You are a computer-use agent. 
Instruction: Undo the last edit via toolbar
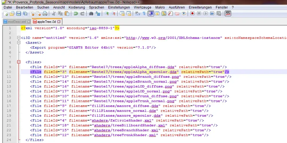click(76, 13)
